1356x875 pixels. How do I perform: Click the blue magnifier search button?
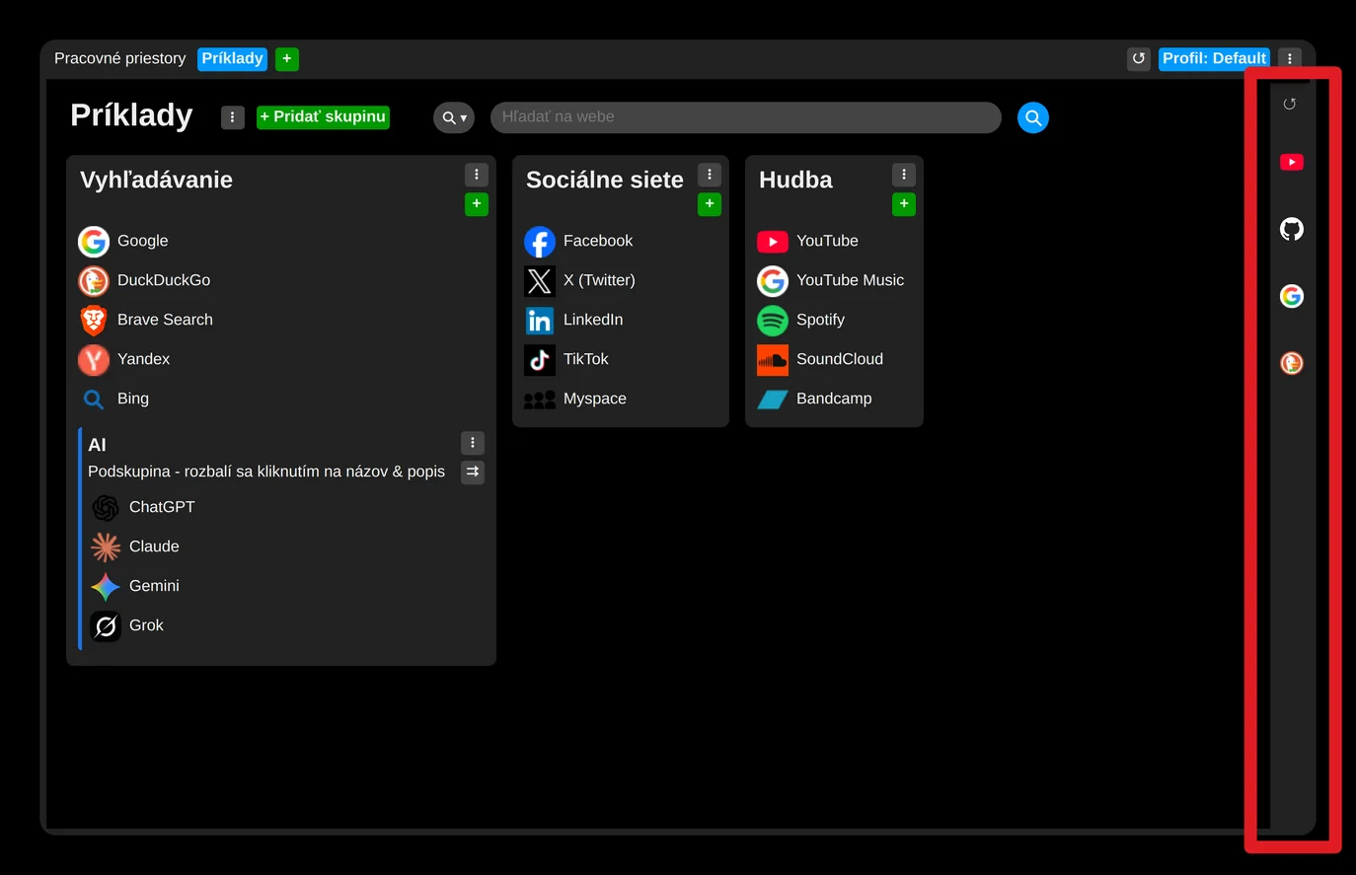1032,117
